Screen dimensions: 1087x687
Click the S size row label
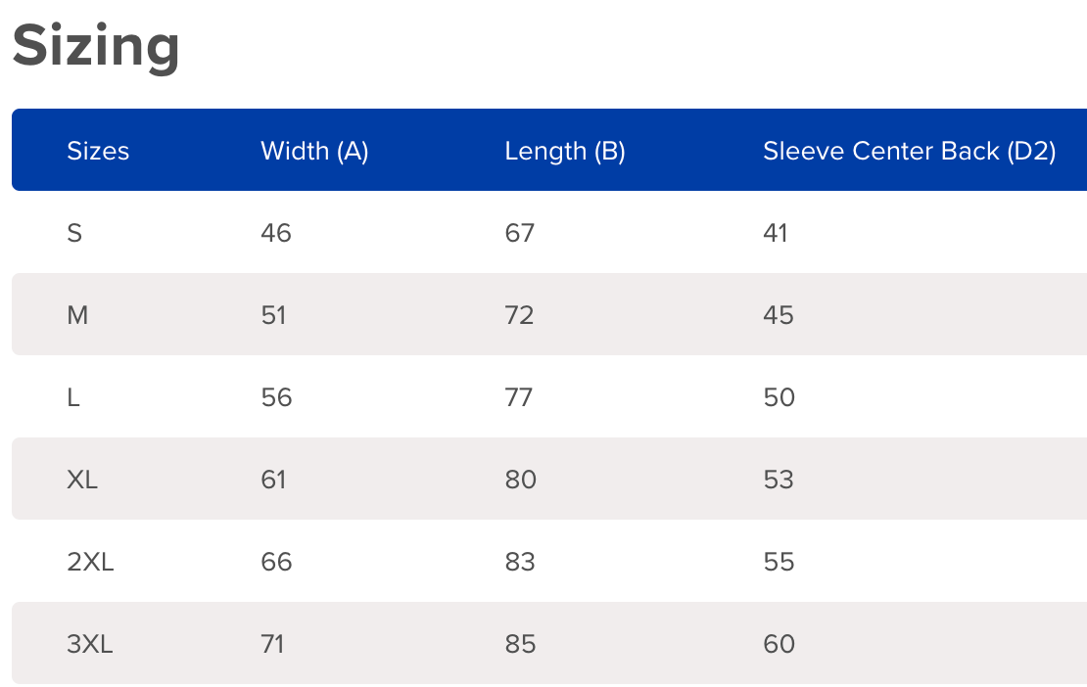pos(74,233)
